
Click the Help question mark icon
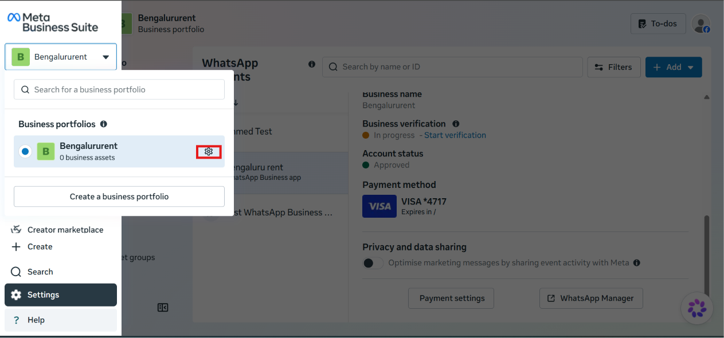(16, 320)
